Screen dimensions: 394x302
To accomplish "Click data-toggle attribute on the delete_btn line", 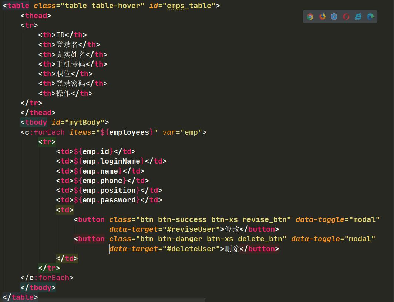I will 333,239.
